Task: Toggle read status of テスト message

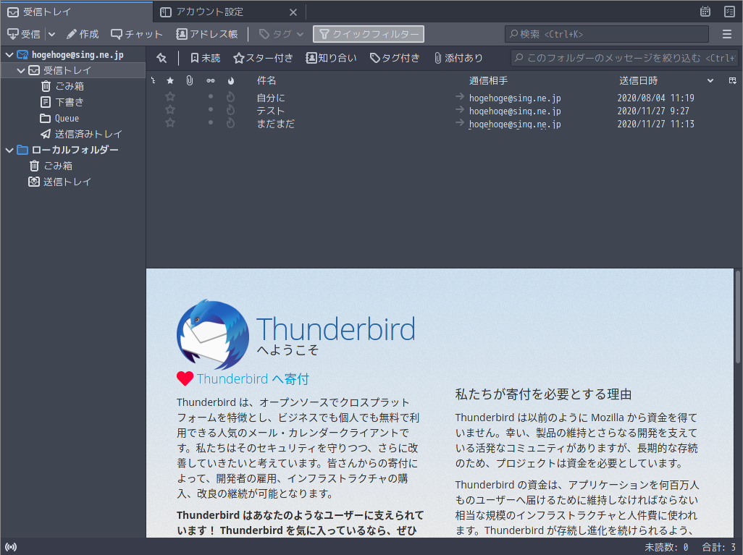Action: coord(211,109)
